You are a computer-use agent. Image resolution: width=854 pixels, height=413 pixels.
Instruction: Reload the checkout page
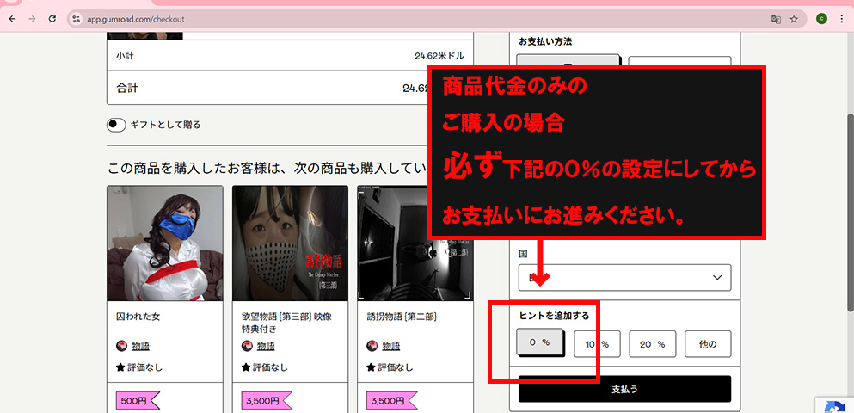(x=52, y=18)
